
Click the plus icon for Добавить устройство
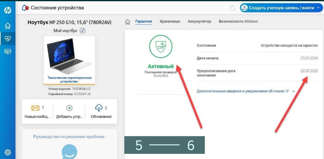point(69,108)
